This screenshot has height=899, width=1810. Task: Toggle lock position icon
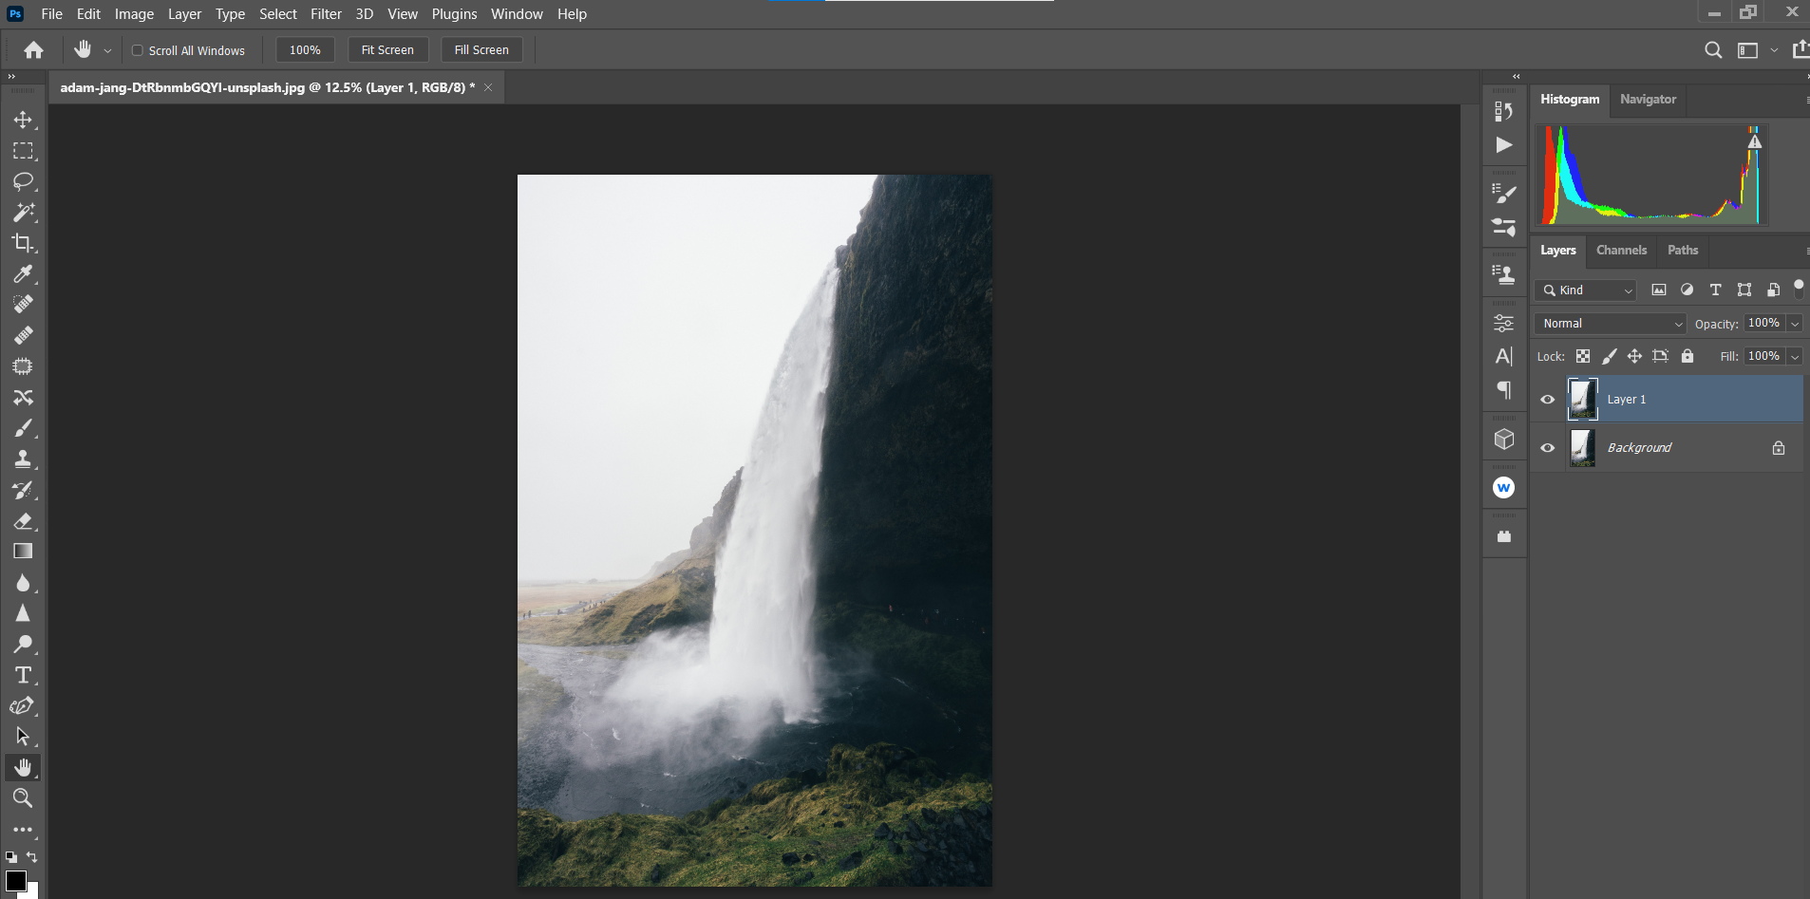(1634, 356)
